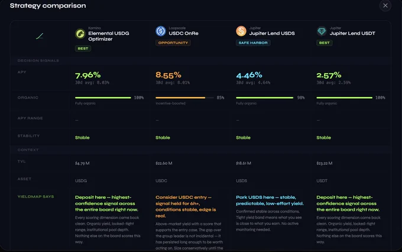Click the APY RANGE row label
This screenshot has width=402, height=252.
pyautogui.click(x=30, y=118)
